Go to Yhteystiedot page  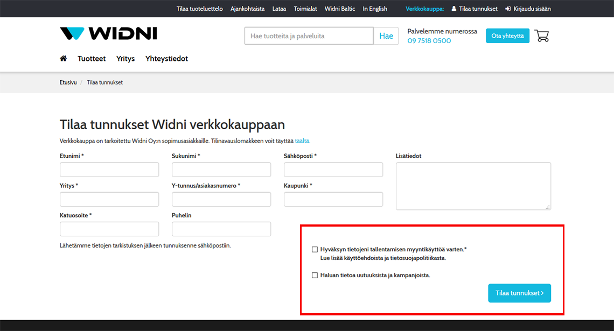(166, 59)
